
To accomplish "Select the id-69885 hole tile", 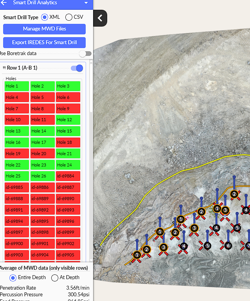I will [17, 187].
